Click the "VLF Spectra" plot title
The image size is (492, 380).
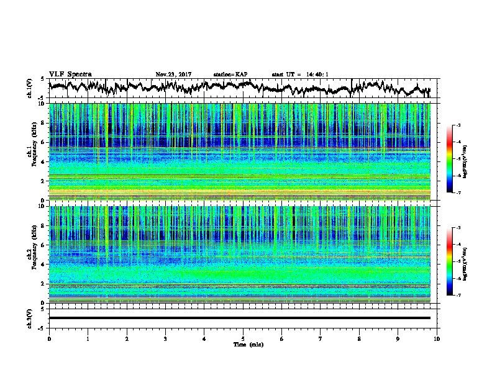click(70, 75)
